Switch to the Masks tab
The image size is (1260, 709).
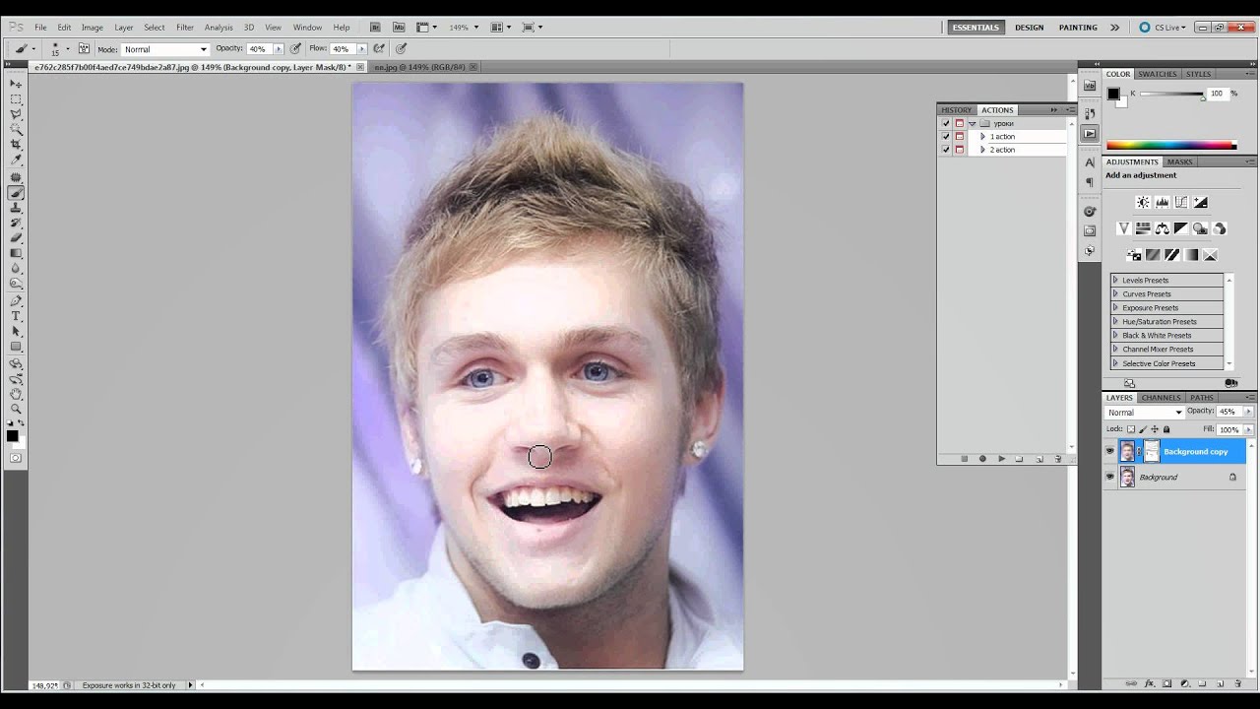(1179, 161)
